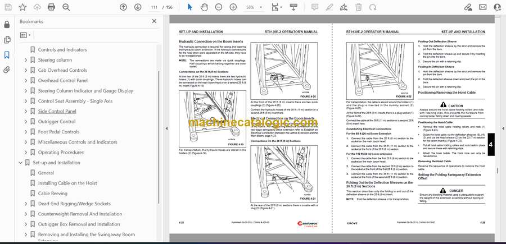Viewport: 506px width, 244px height.
Task: Open Installing Cable on the Hoist bookmark
Action: [67, 183]
